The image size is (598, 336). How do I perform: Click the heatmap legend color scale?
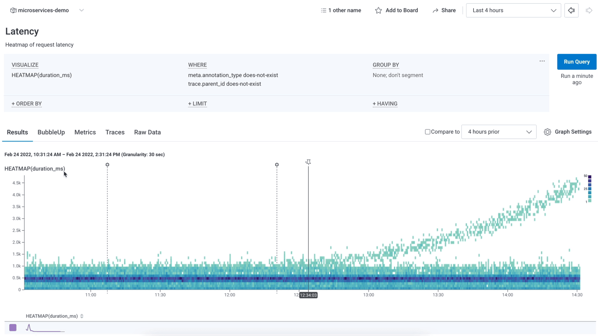[x=590, y=189]
